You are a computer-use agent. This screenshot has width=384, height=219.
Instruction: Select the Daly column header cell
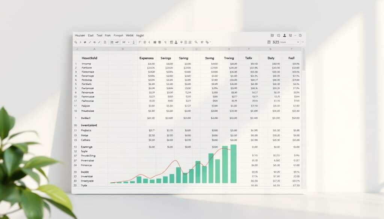[271, 58]
